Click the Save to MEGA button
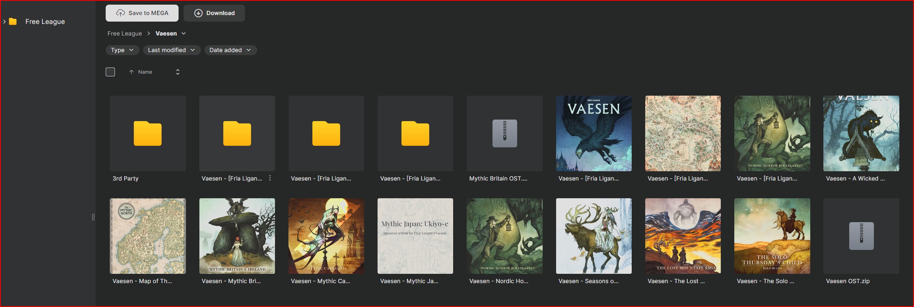914x307 pixels. pos(142,13)
